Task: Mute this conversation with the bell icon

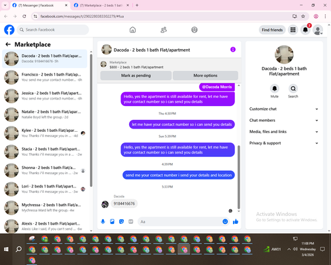Action: coord(275,89)
